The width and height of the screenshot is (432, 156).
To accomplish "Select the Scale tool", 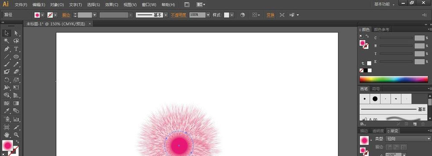I will (16, 80).
